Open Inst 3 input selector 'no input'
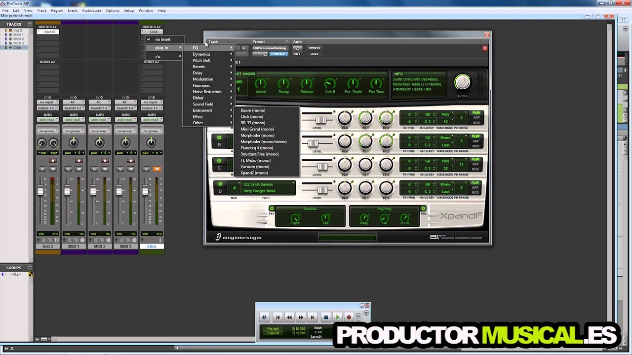Viewport: 632px width, 355px height. coord(47,103)
